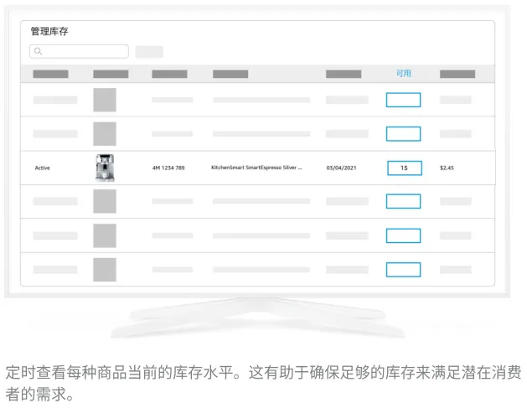This screenshot has width=527, height=408.
Task: Open KitchenSmart SmartEspresso Silver product title
Action: click(x=256, y=168)
